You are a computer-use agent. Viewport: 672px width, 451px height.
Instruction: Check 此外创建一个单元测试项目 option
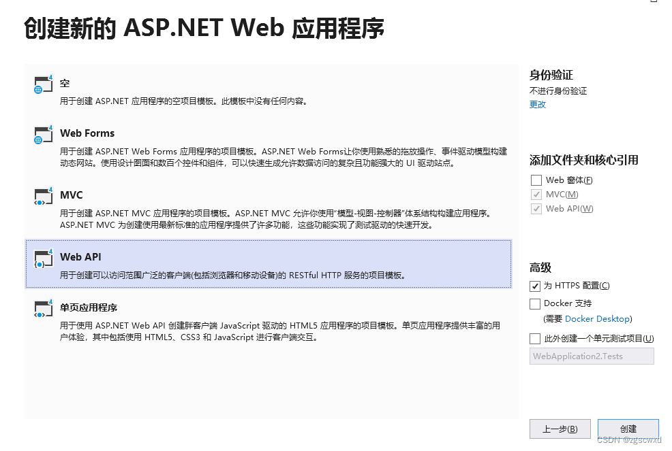[535, 339]
